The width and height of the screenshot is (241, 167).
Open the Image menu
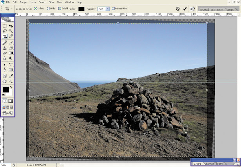(x=23, y=2)
